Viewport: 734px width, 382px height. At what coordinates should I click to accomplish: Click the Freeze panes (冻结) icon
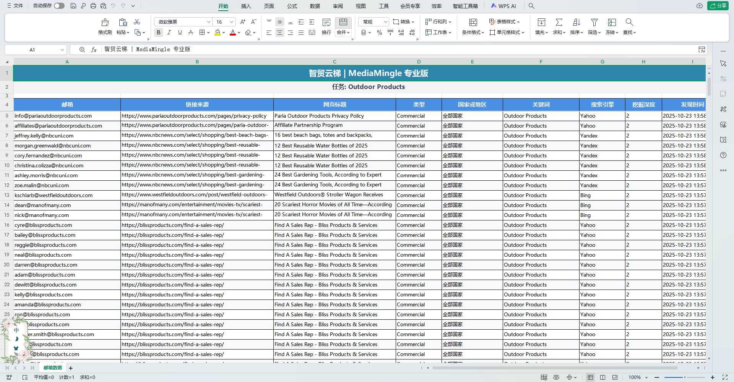click(612, 22)
